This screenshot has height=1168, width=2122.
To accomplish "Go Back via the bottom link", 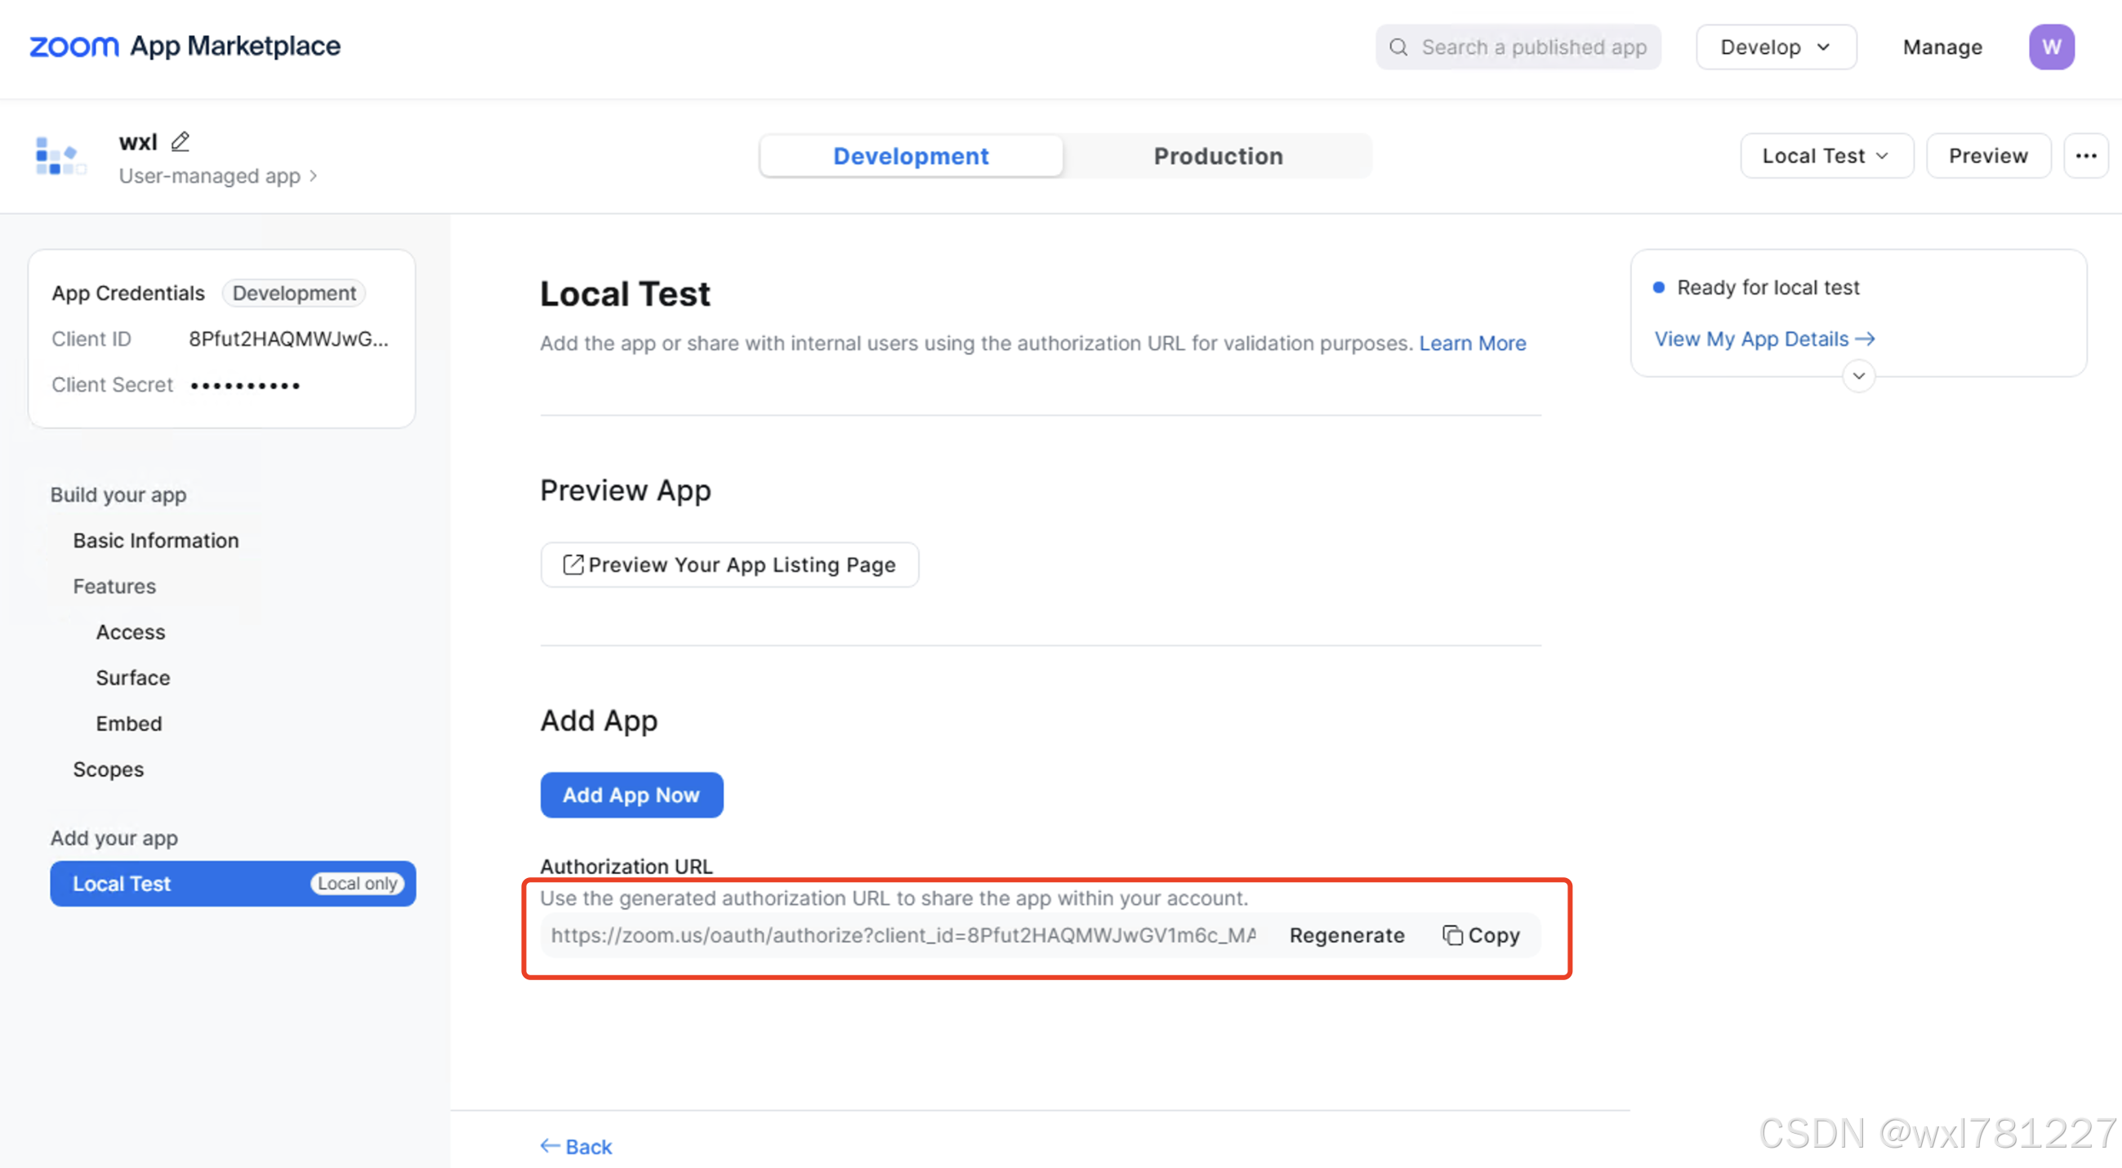I will (x=576, y=1146).
